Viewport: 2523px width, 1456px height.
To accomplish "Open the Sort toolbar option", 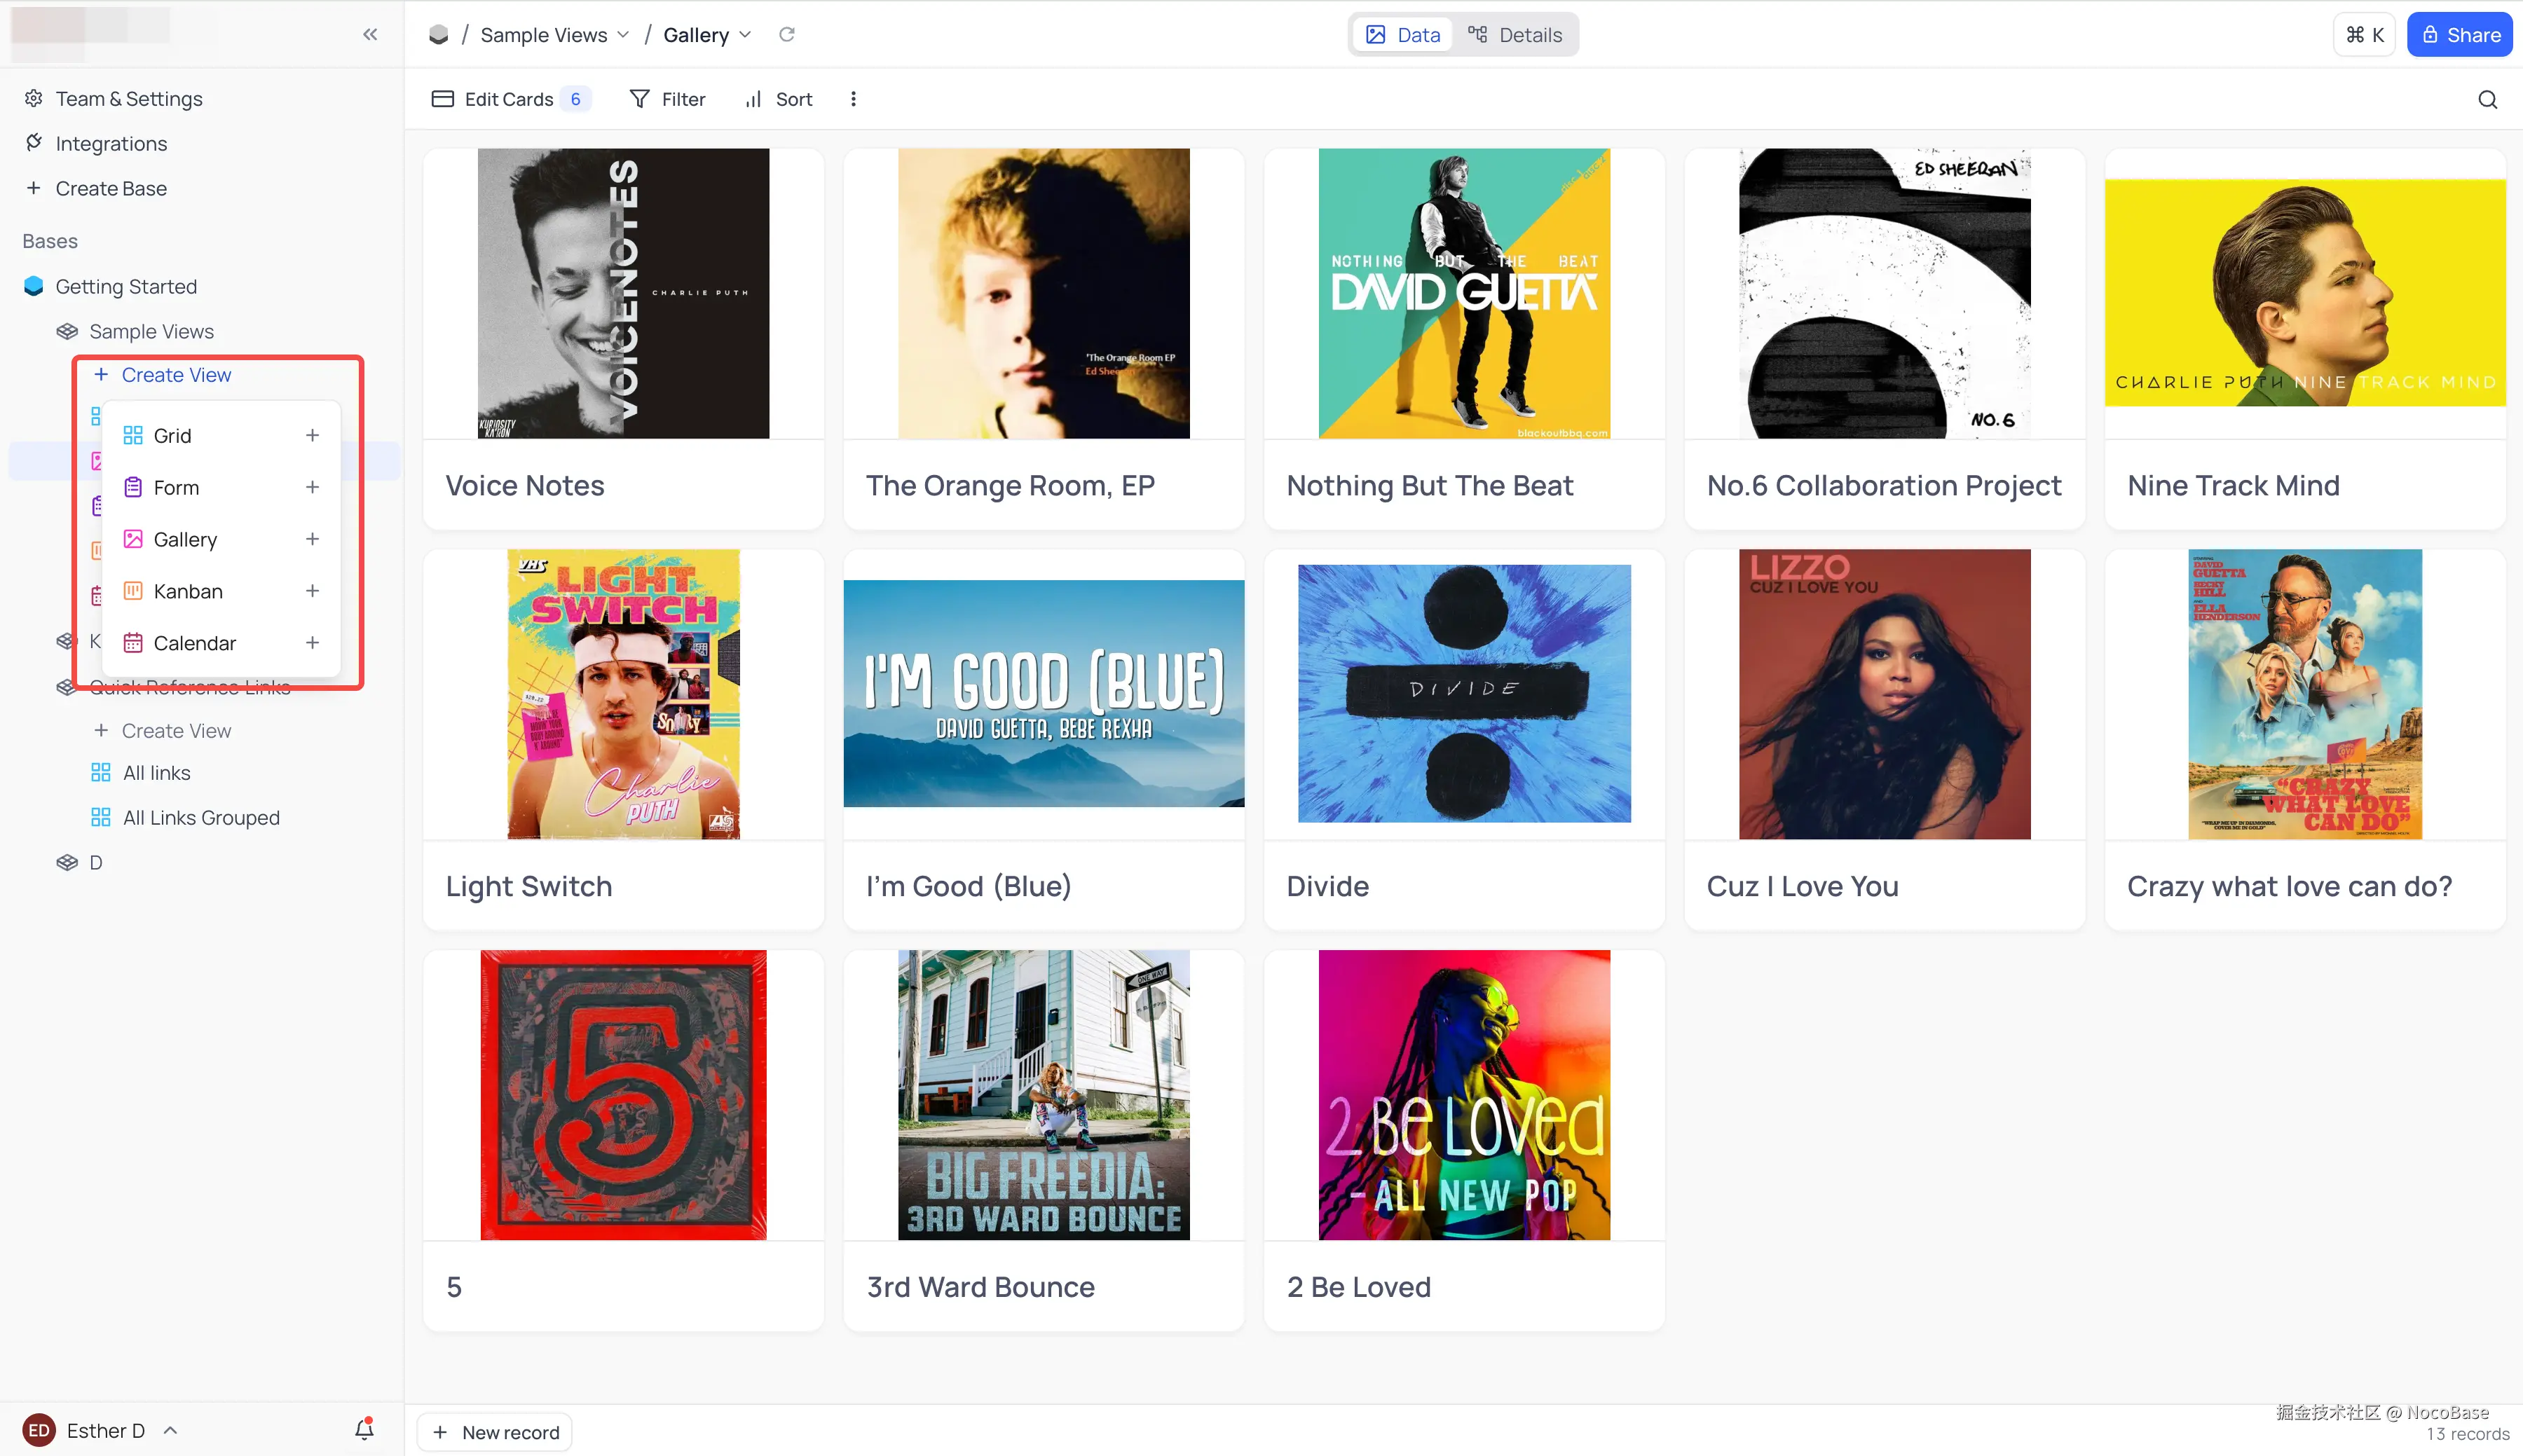I will click(x=779, y=99).
